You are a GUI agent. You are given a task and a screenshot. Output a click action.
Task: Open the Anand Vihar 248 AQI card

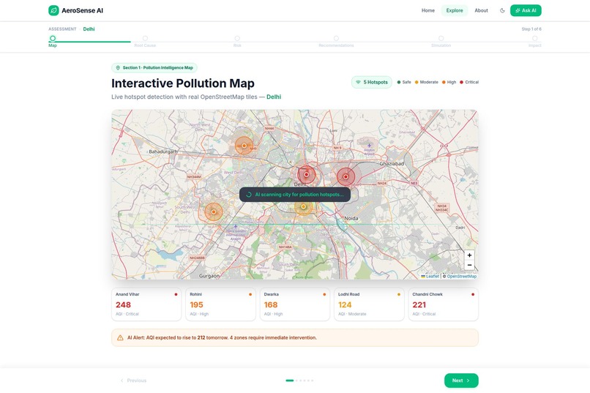146,304
